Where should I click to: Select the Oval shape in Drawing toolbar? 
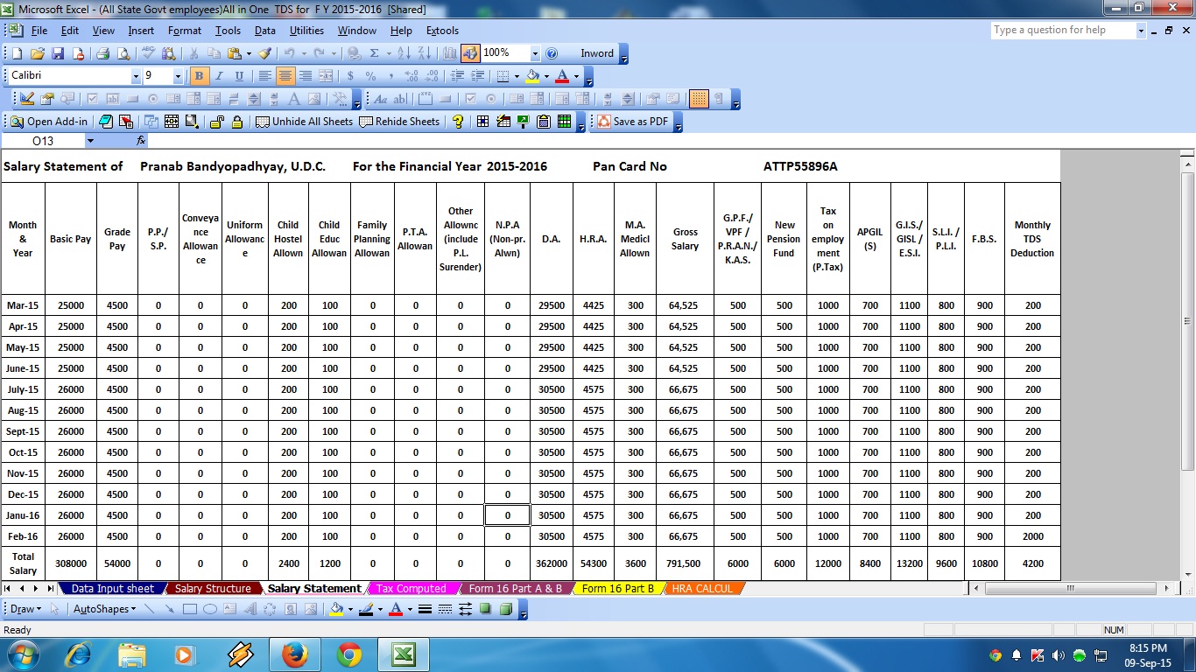pos(210,609)
